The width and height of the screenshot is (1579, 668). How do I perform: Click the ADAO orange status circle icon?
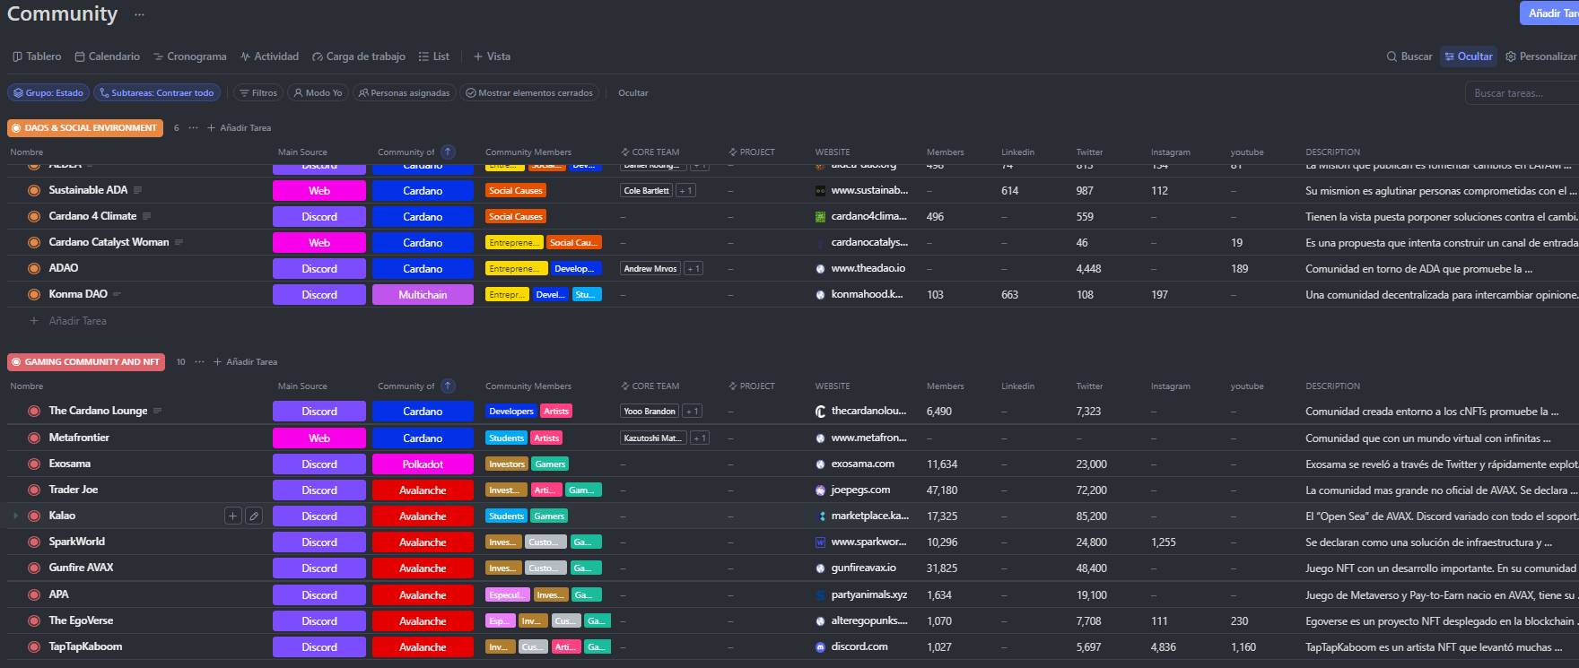click(34, 268)
